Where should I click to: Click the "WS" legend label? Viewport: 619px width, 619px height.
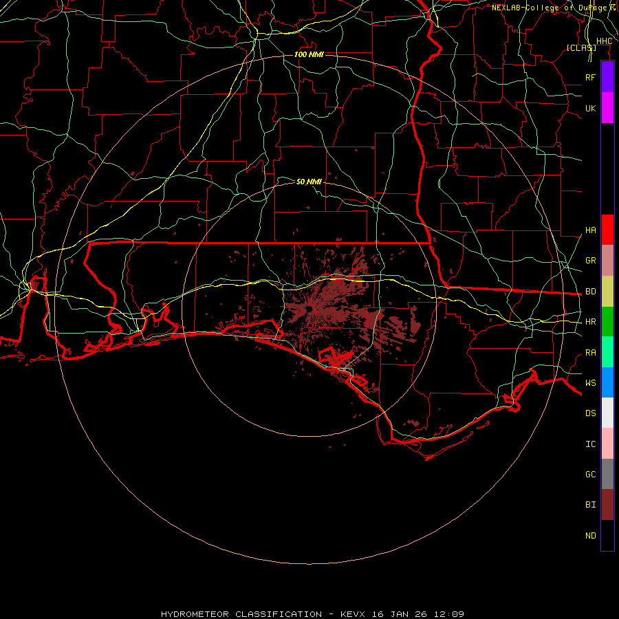click(590, 382)
